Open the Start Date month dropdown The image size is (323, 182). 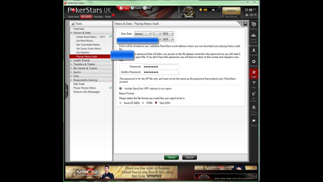(143, 34)
